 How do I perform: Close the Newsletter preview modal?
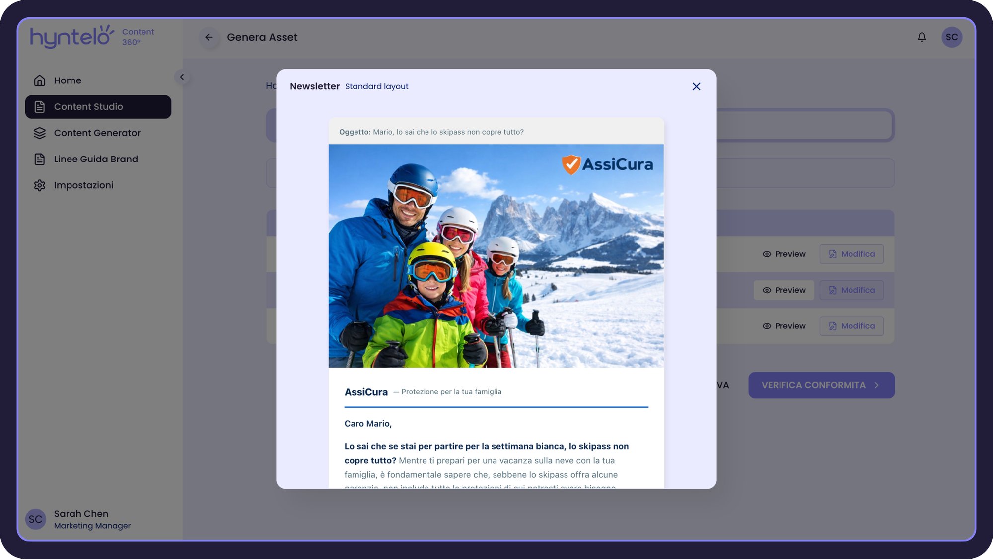point(696,86)
